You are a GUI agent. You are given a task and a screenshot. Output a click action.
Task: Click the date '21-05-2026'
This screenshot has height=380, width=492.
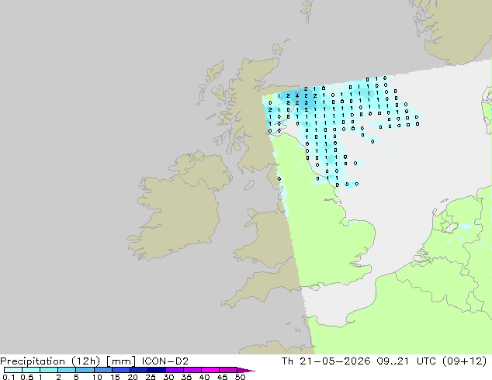pos(335,361)
